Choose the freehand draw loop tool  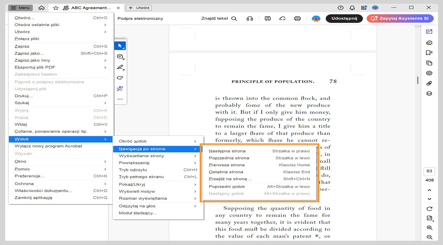120,78
